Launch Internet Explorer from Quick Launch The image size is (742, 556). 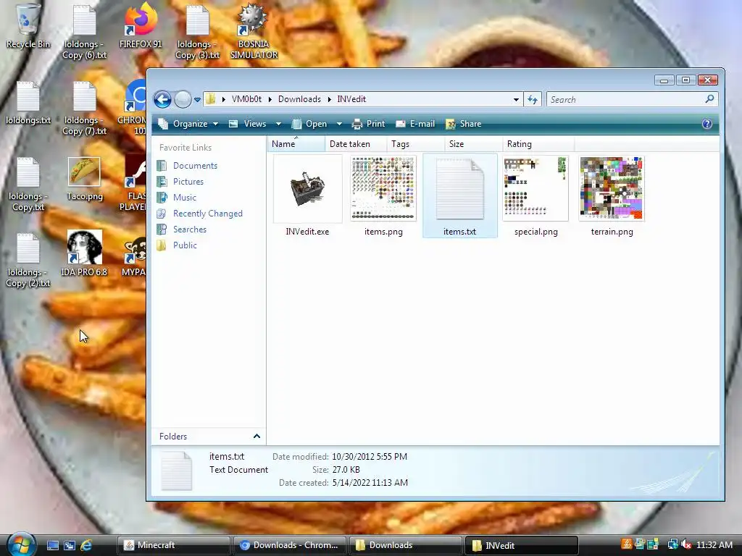coord(86,545)
